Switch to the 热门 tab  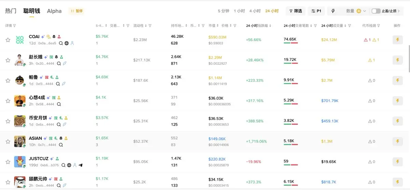point(11,11)
